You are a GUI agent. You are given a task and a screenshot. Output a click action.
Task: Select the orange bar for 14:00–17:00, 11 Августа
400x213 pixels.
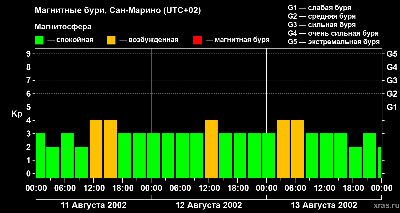click(x=110, y=149)
